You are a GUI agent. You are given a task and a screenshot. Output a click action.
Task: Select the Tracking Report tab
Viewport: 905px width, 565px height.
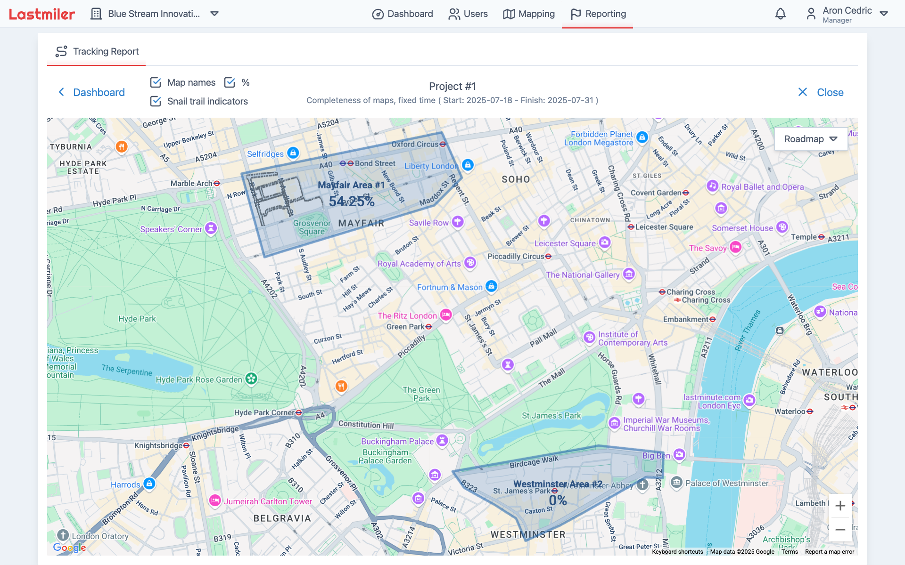tap(97, 51)
